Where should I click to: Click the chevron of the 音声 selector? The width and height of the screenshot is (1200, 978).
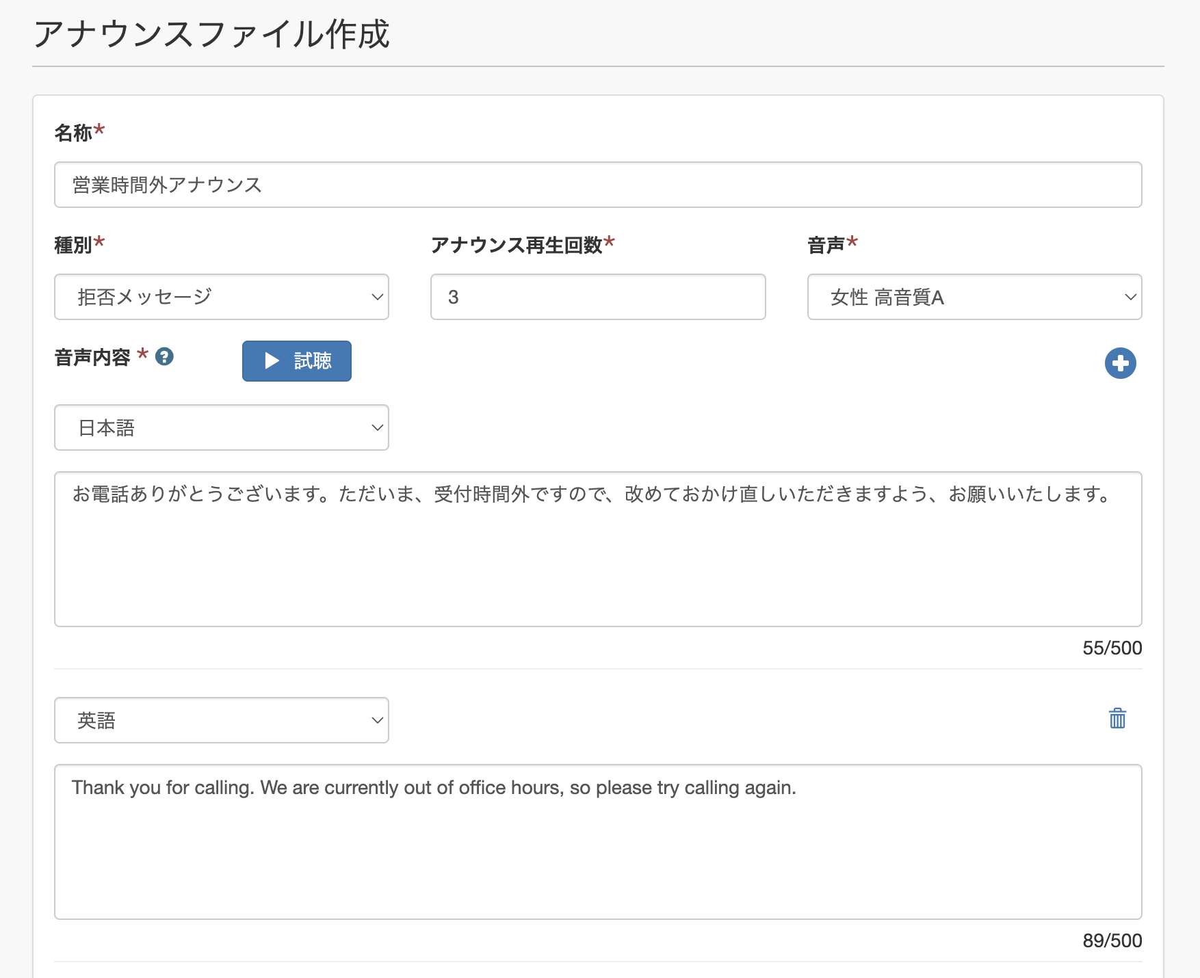pos(1131,297)
